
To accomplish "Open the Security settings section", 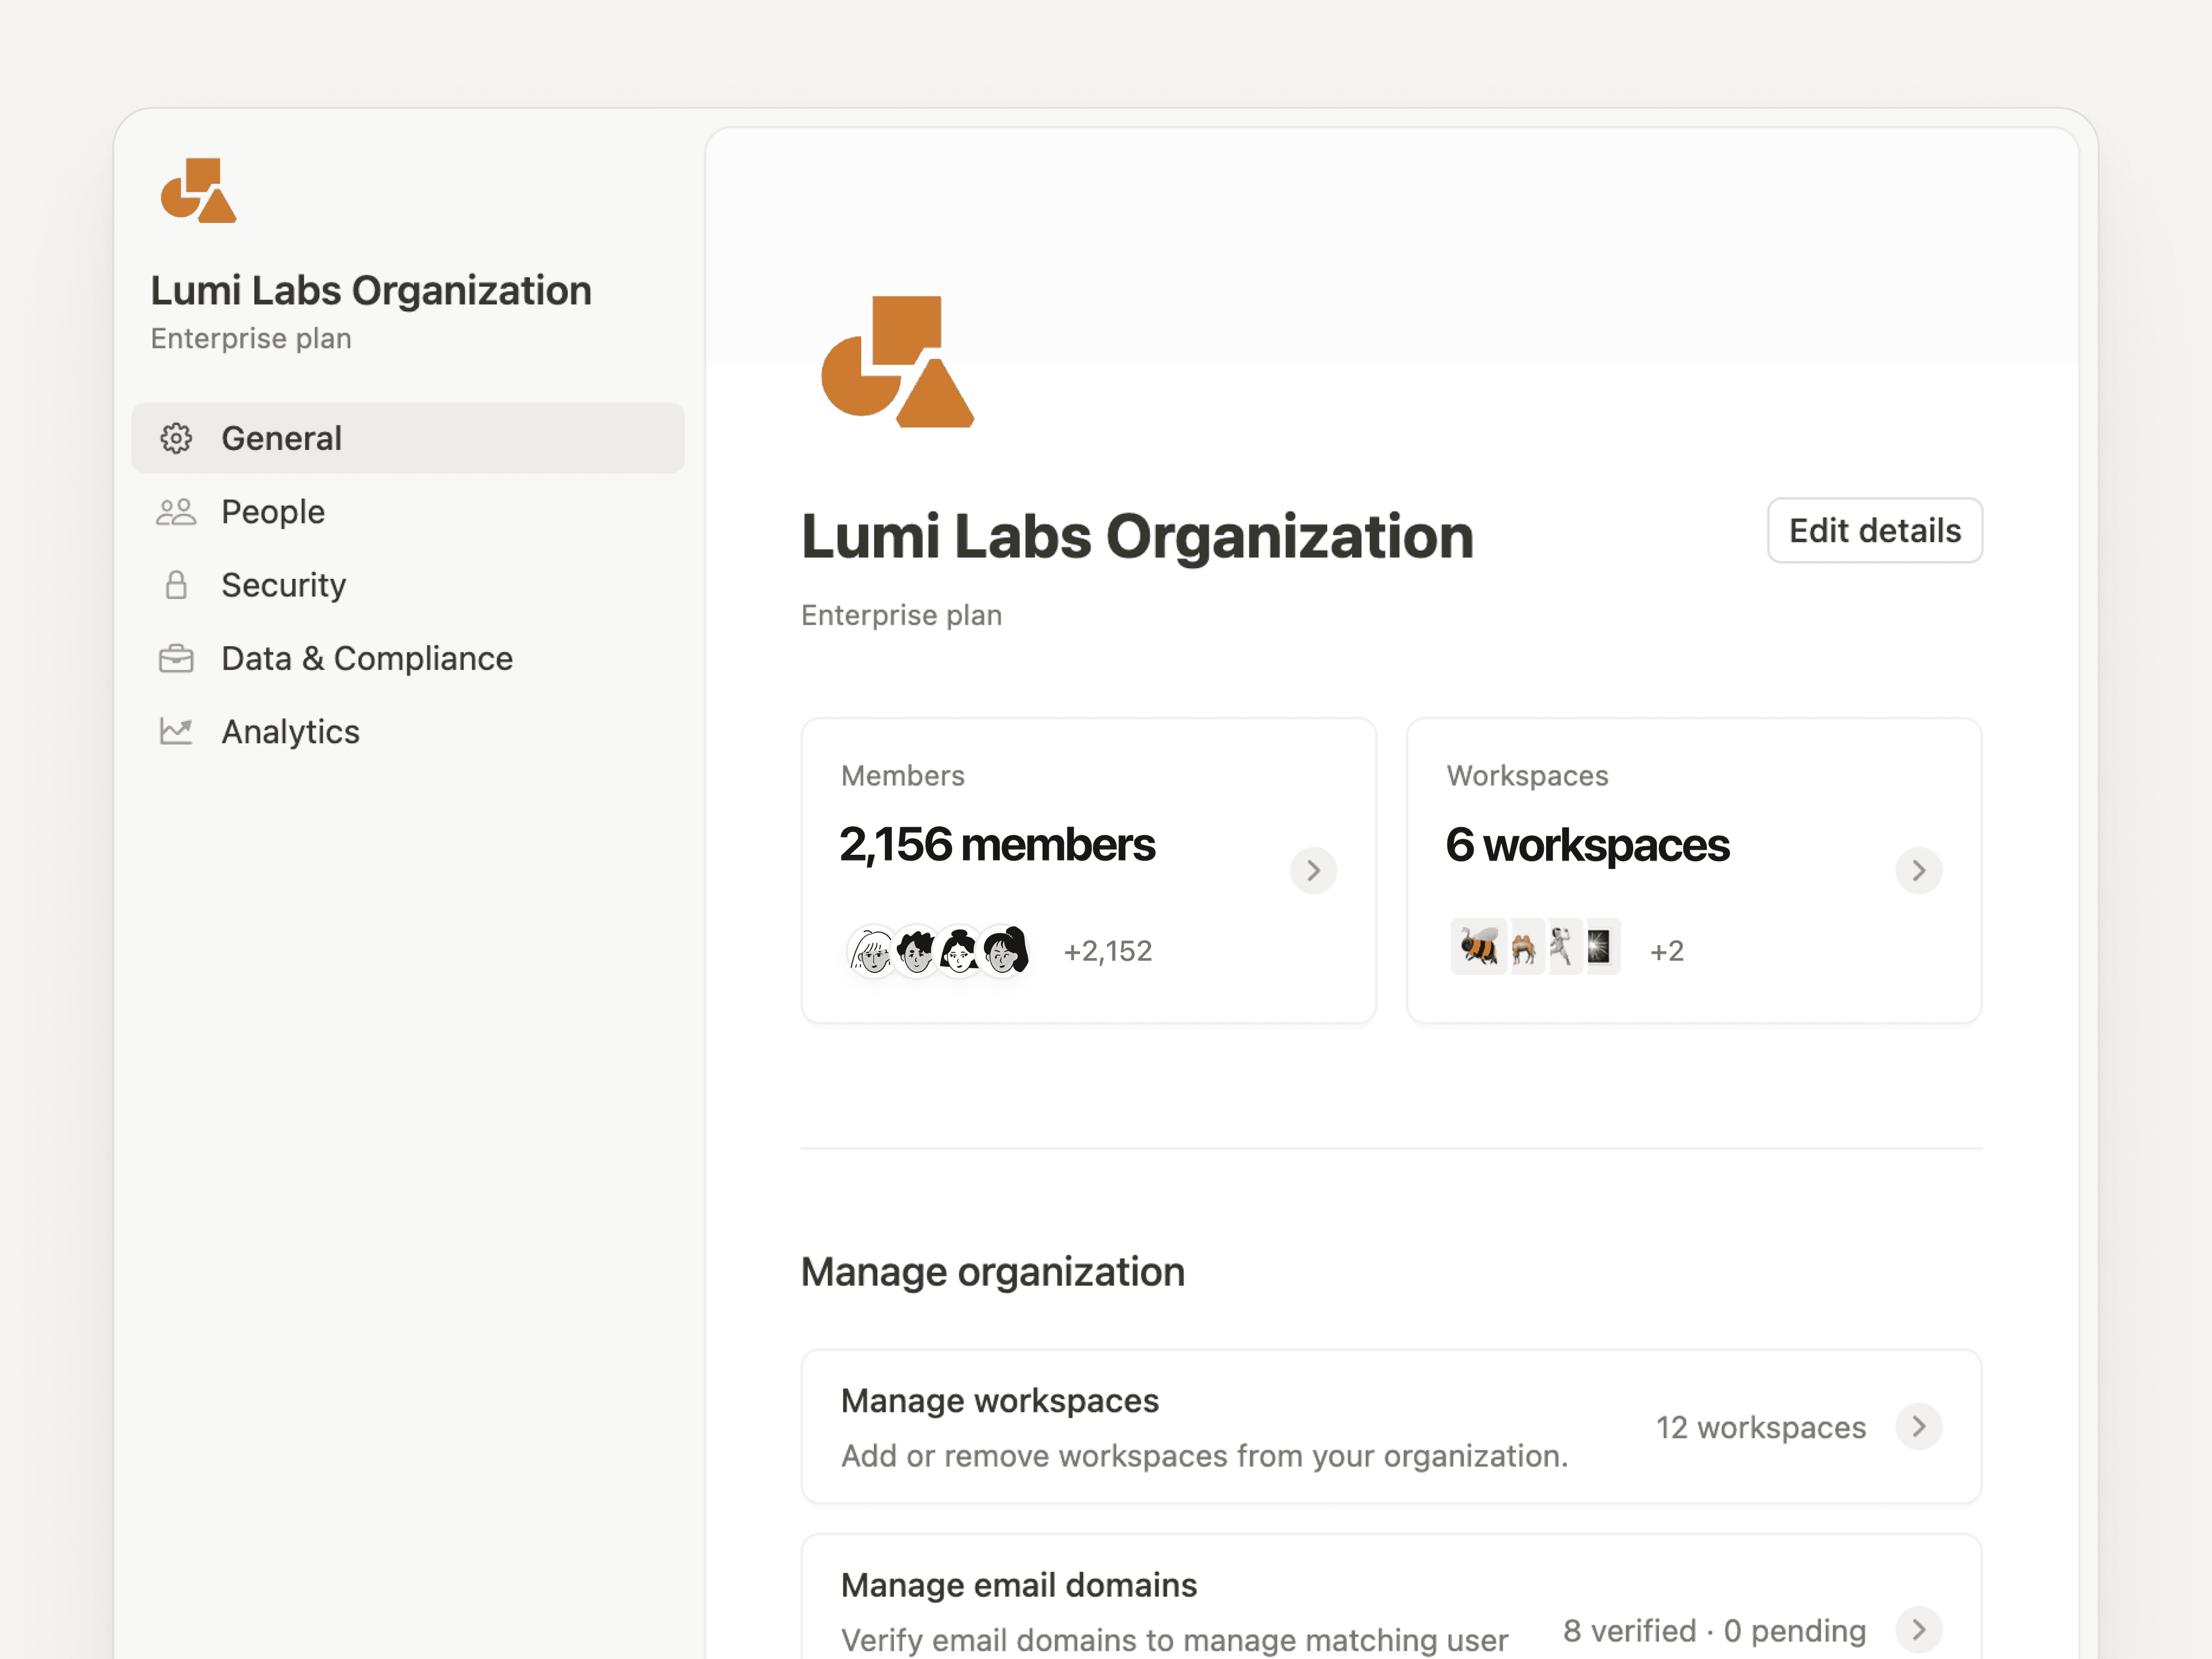I will tap(283, 585).
